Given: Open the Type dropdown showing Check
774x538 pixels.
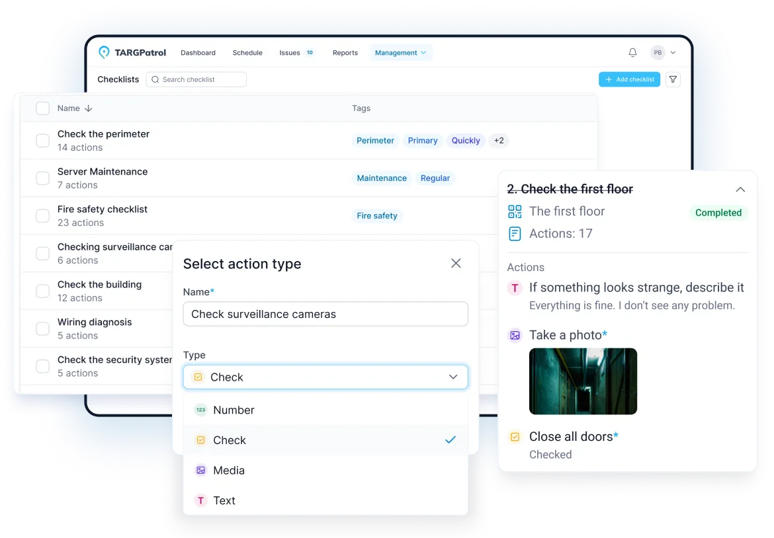Looking at the screenshot, I should pyautogui.click(x=325, y=376).
